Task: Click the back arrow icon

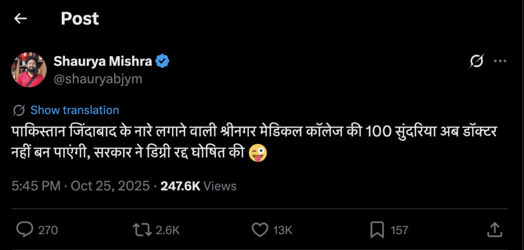Action: click(20, 19)
